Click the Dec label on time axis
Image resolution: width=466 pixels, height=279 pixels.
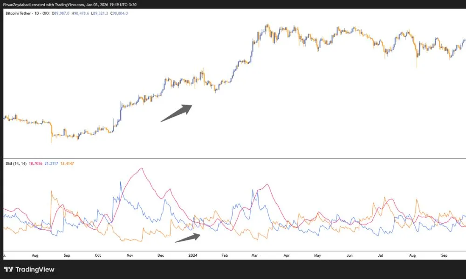coord(161,255)
